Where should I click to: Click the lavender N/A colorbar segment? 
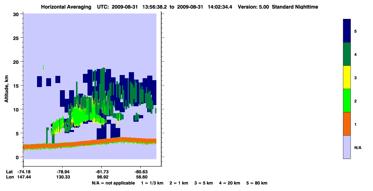347,147
